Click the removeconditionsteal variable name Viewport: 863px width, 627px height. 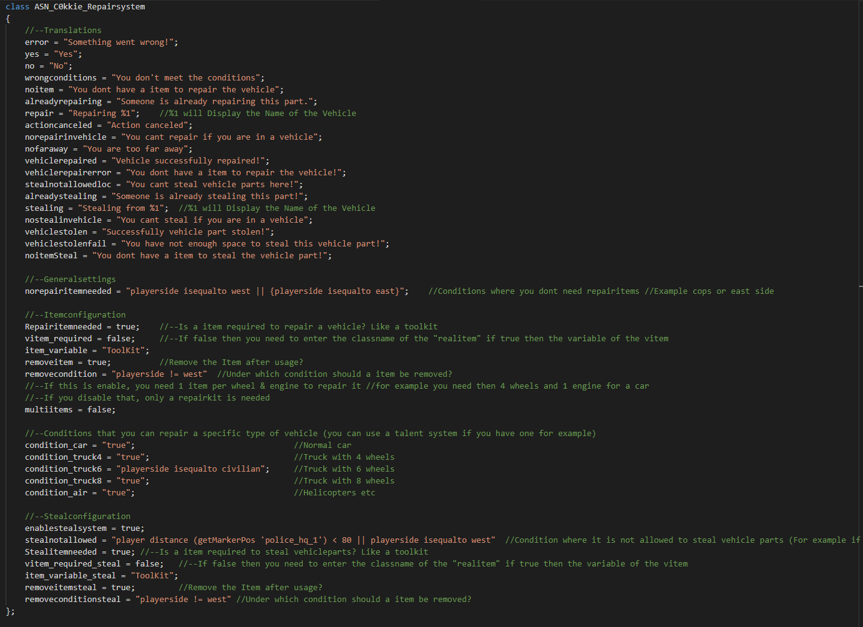click(72, 600)
